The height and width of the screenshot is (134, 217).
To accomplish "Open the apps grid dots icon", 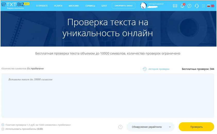I will coord(203,6).
